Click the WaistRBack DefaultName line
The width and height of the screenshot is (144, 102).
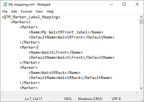tap(70, 78)
